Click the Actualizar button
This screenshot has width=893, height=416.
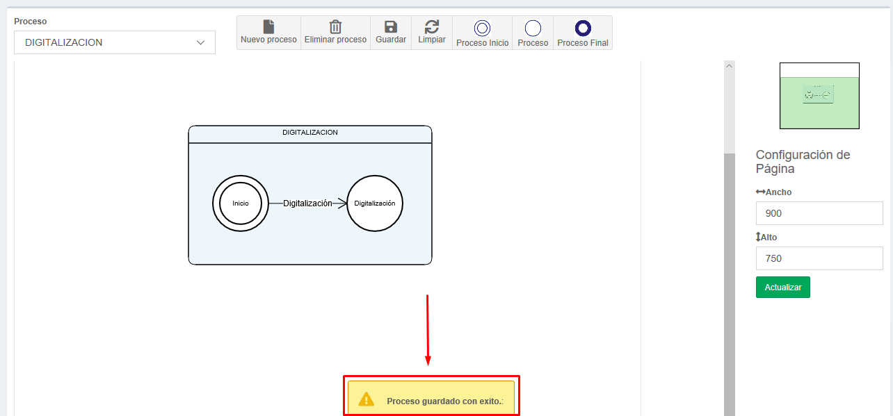[782, 288]
